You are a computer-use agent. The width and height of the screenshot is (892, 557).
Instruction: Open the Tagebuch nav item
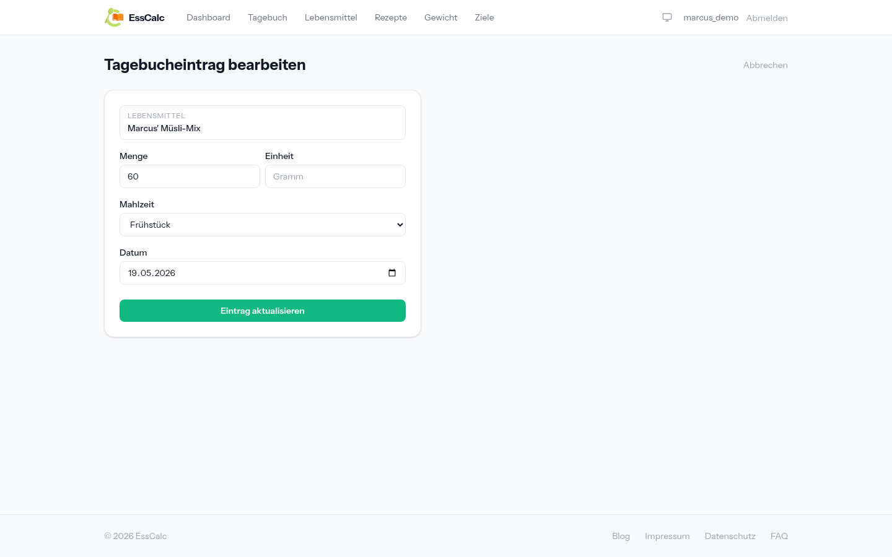click(x=268, y=17)
